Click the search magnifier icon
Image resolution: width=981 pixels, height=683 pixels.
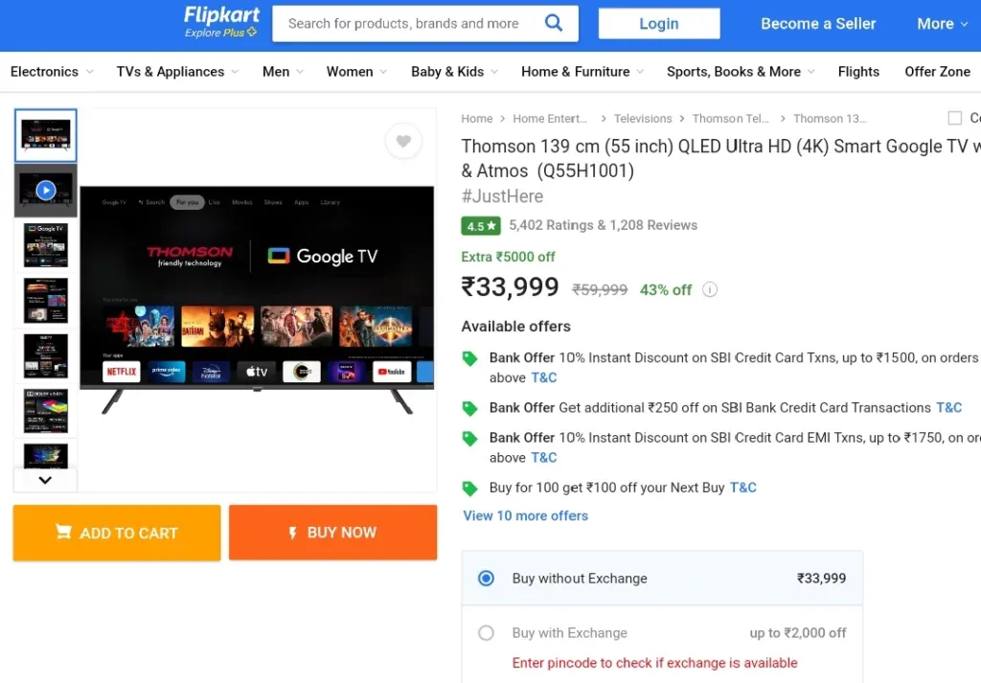(554, 23)
